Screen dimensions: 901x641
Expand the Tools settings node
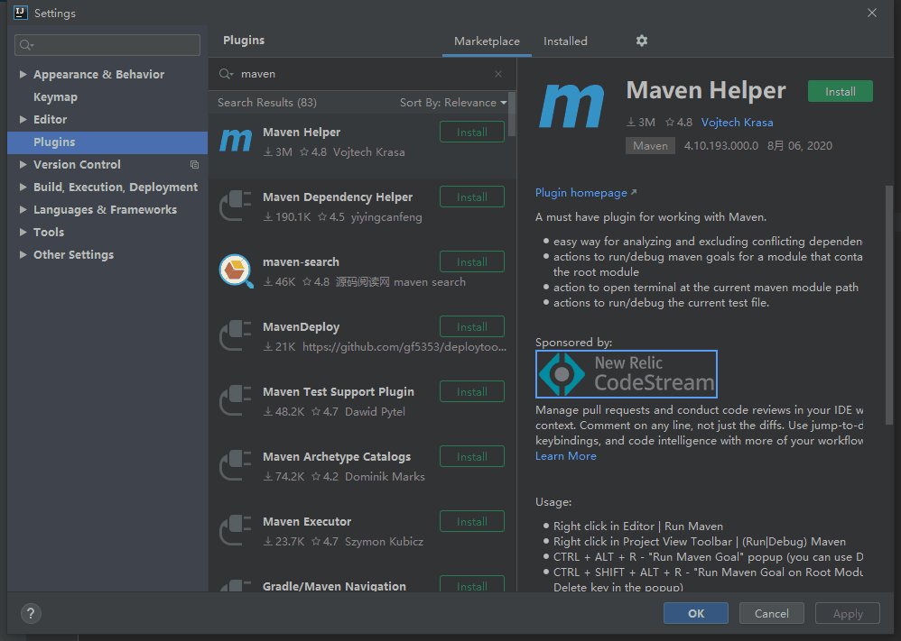[x=23, y=232]
